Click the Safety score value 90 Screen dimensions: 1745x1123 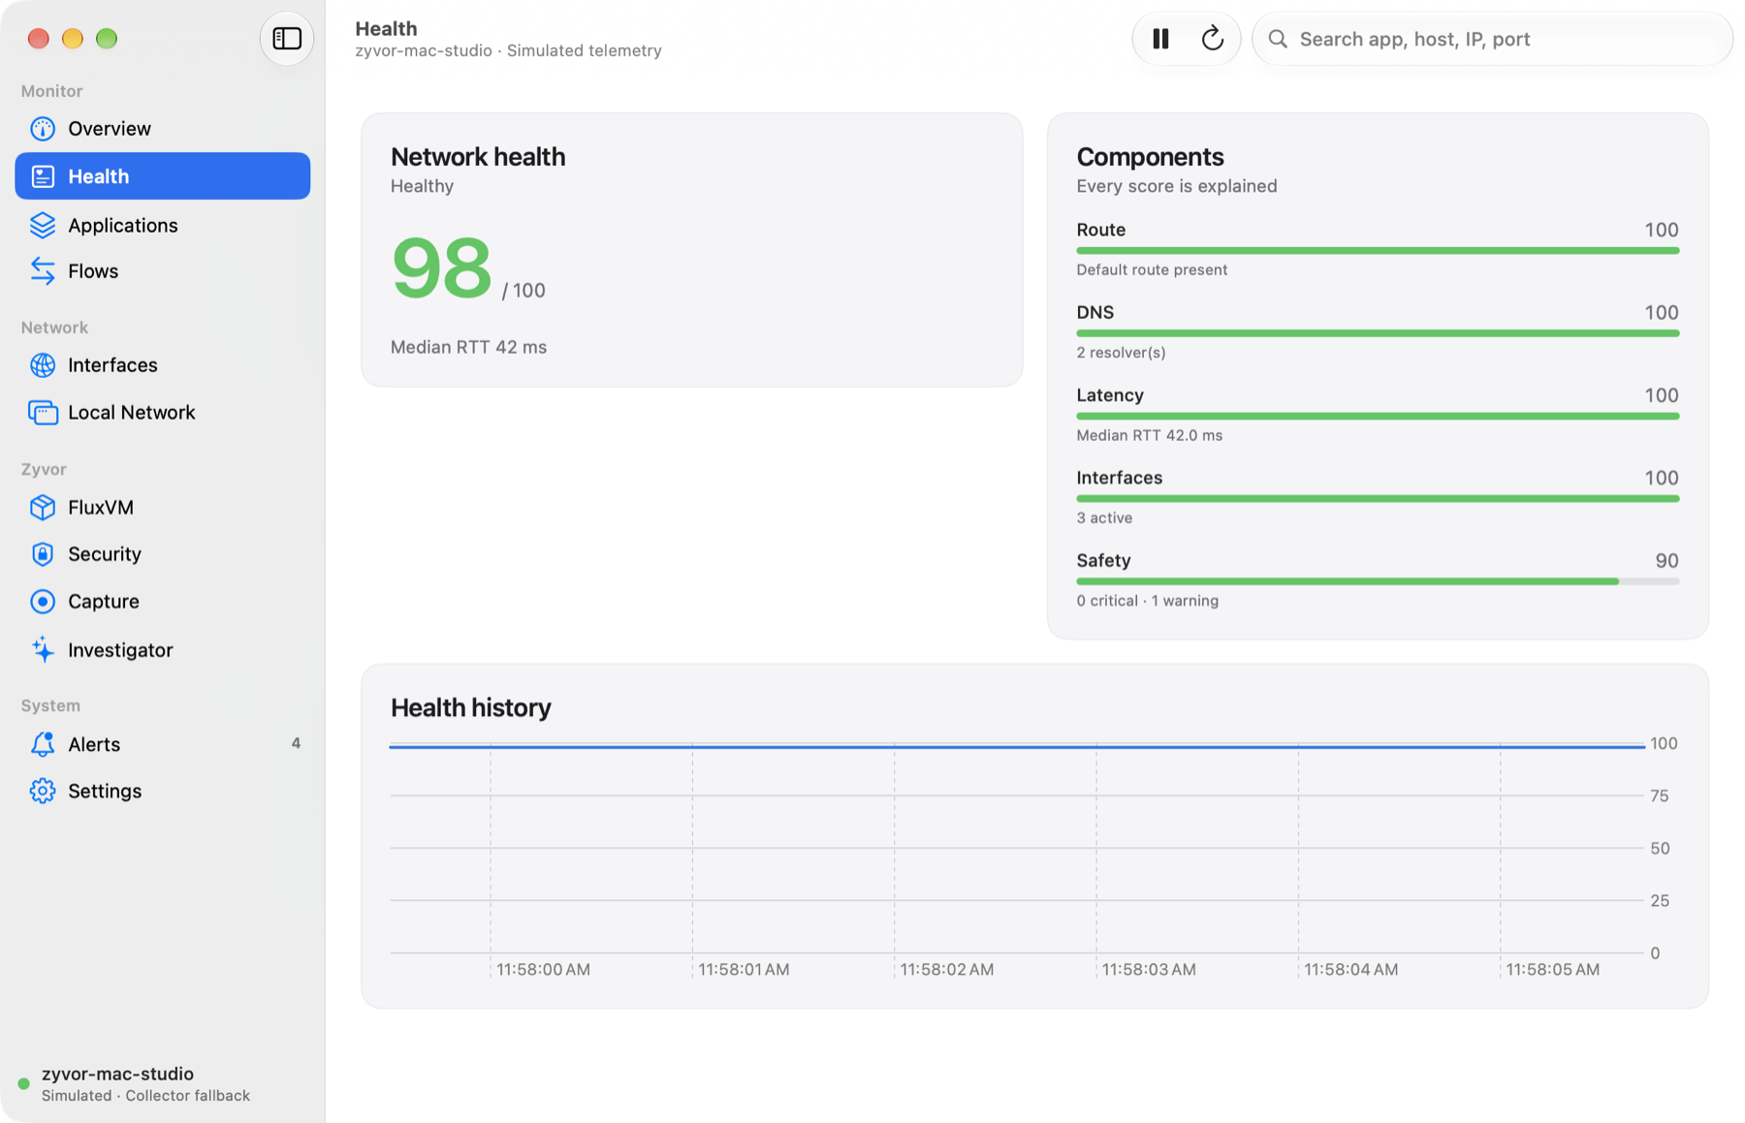[1666, 561]
